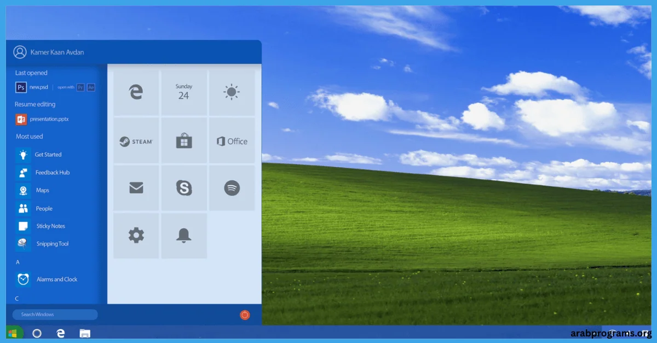This screenshot has width=657, height=343.
Task: Select the Snipping Tool label
Action: click(53, 244)
